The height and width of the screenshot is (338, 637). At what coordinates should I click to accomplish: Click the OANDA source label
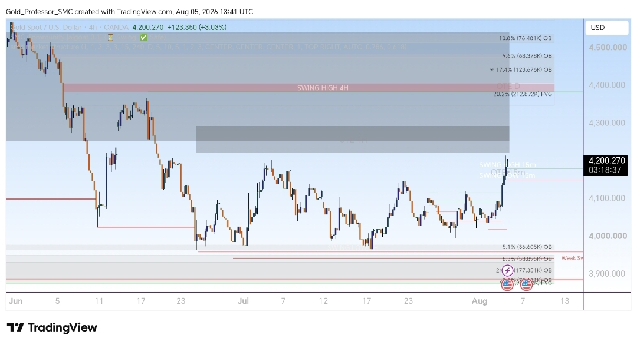116,28
